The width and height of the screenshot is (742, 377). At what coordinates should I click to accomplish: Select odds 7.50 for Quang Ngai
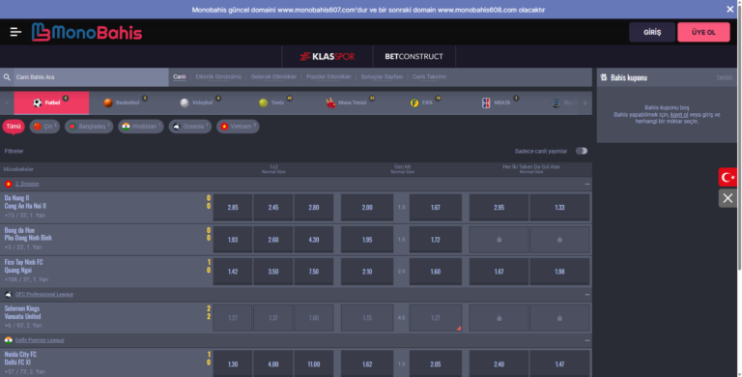click(314, 272)
